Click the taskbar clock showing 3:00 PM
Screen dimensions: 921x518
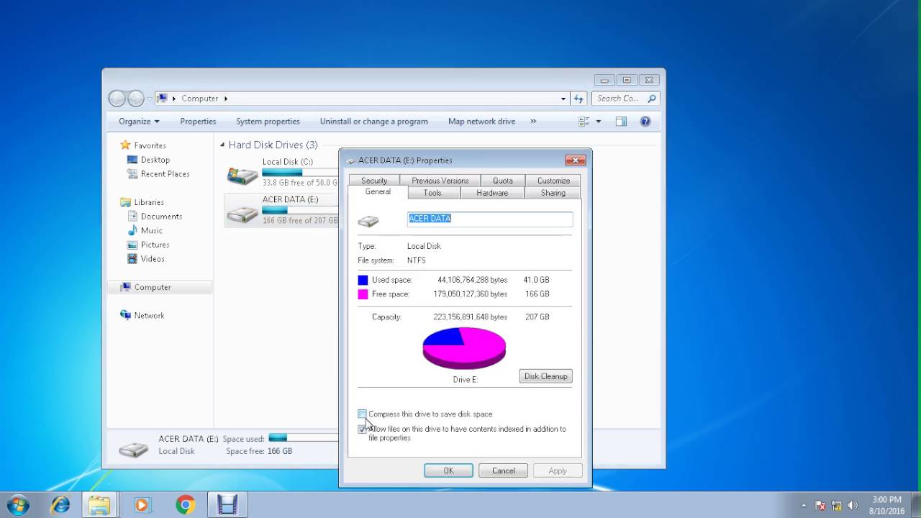click(x=886, y=505)
